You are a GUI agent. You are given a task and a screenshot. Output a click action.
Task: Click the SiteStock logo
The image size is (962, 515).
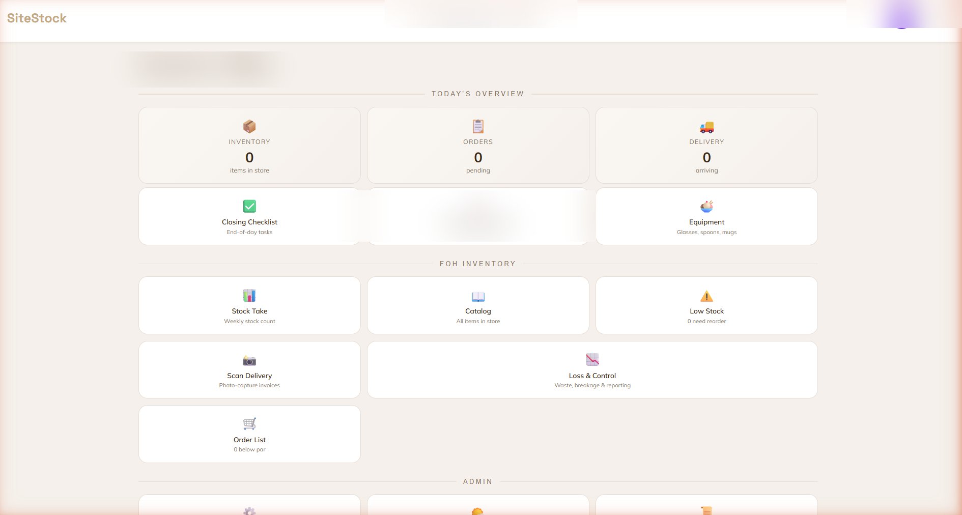[37, 18]
